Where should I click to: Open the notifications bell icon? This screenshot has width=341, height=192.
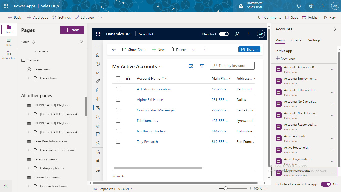click(299, 6)
